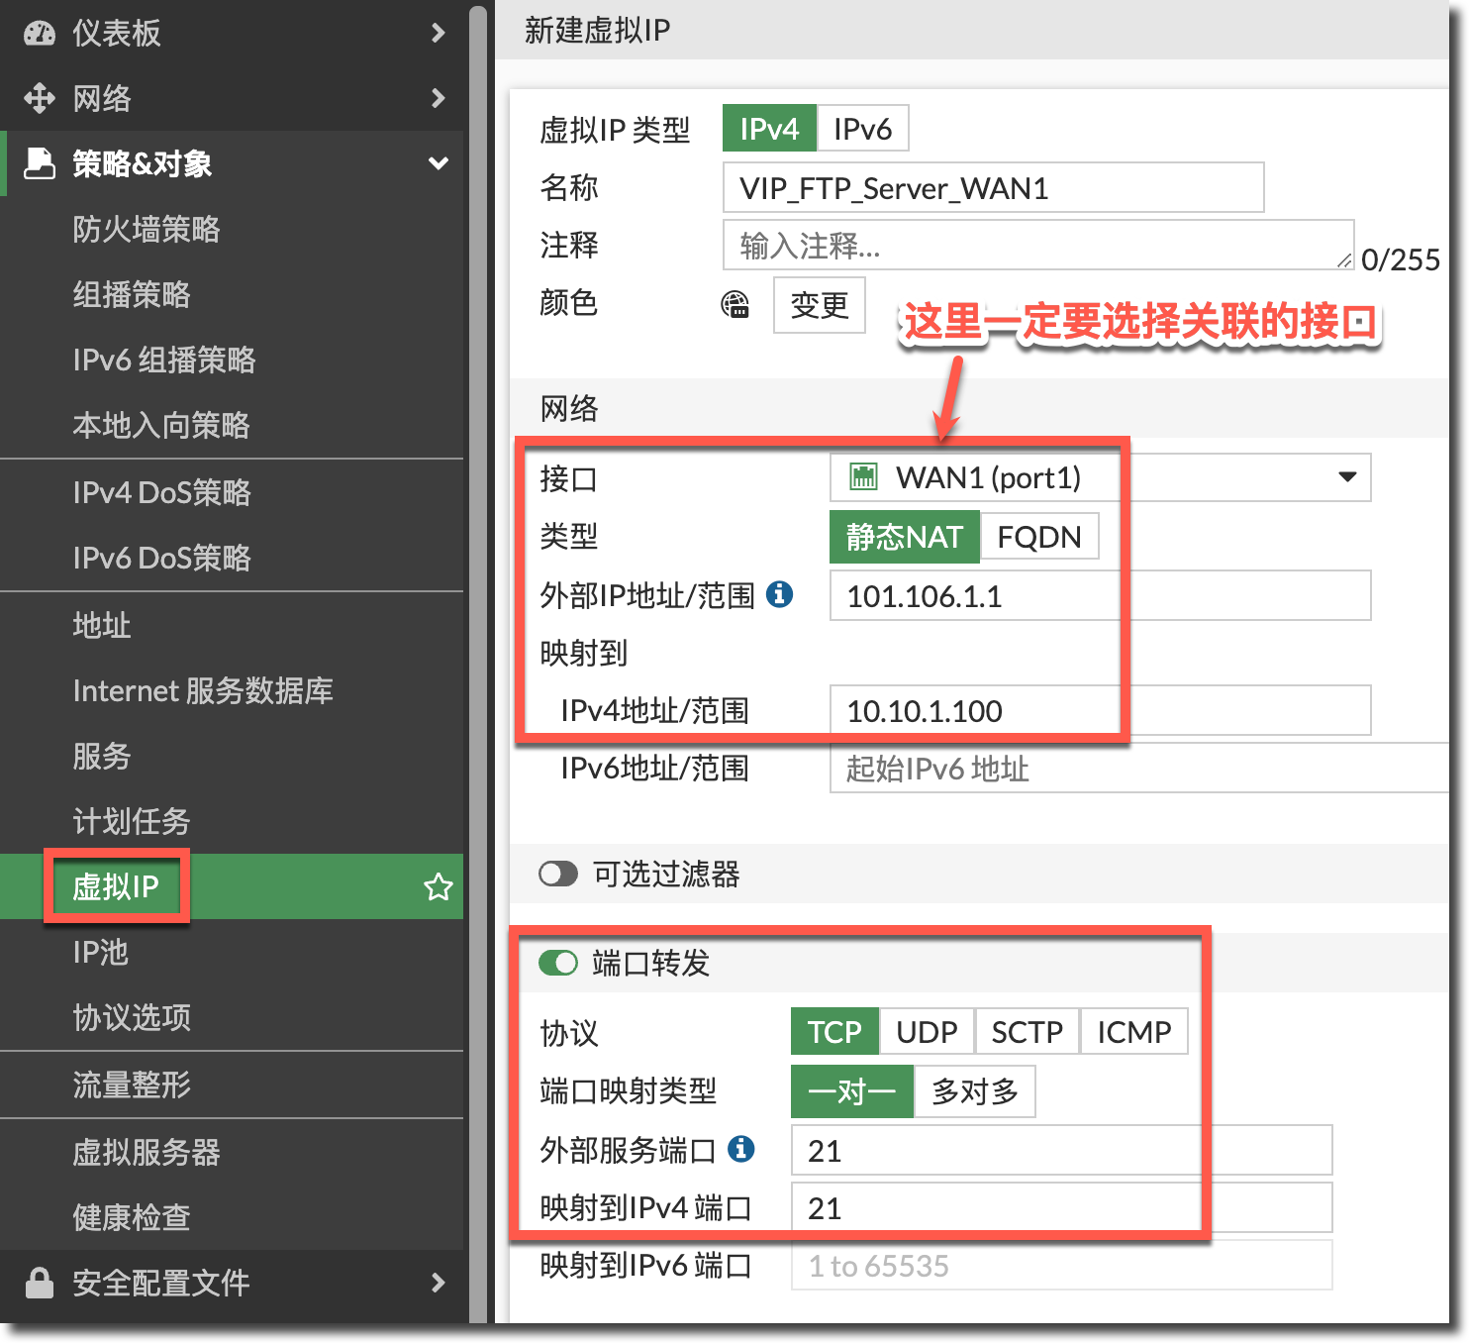Click the dashboard gauge icon
Screen dimensions: 1469x1343
pyautogui.click(x=40, y=34)
